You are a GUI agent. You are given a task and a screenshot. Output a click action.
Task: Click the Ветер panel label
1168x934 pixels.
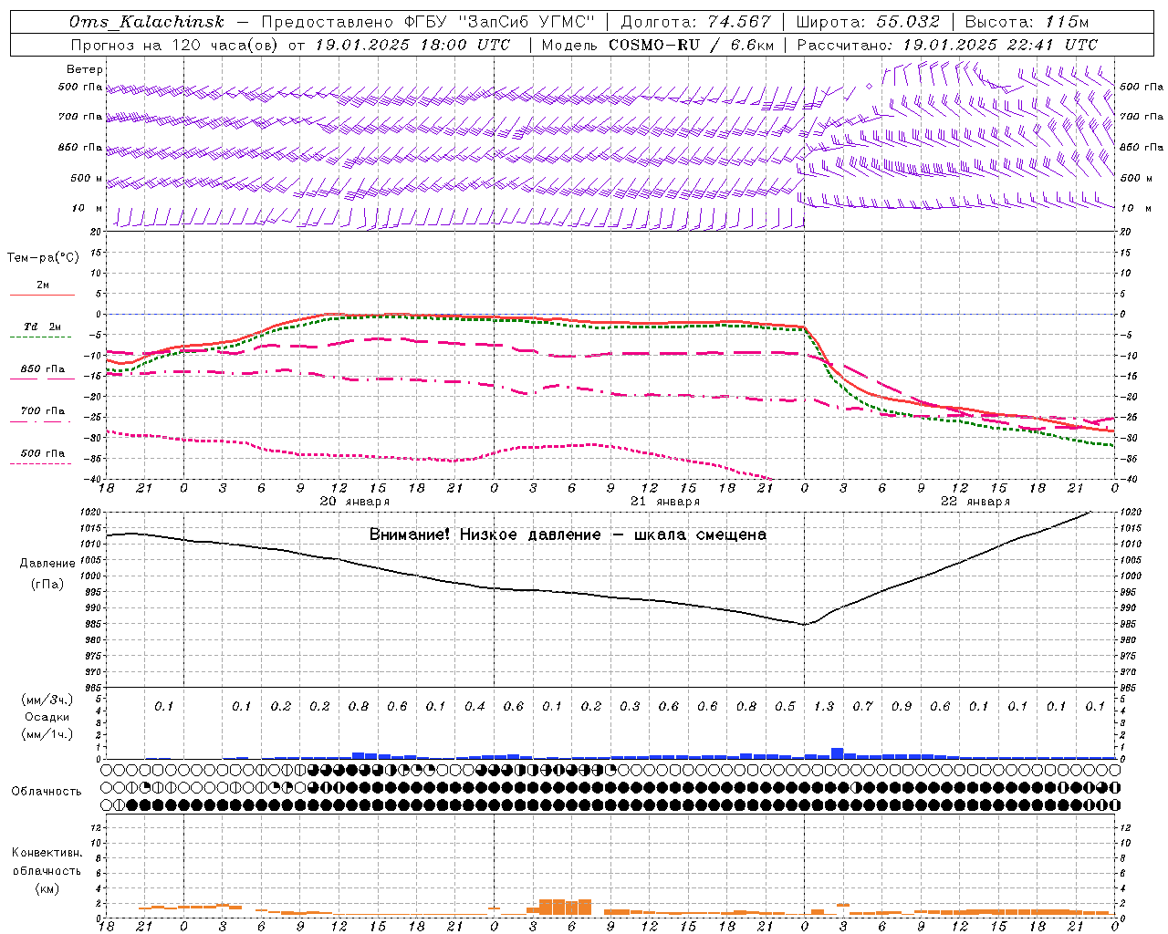(x=85, y=69)
